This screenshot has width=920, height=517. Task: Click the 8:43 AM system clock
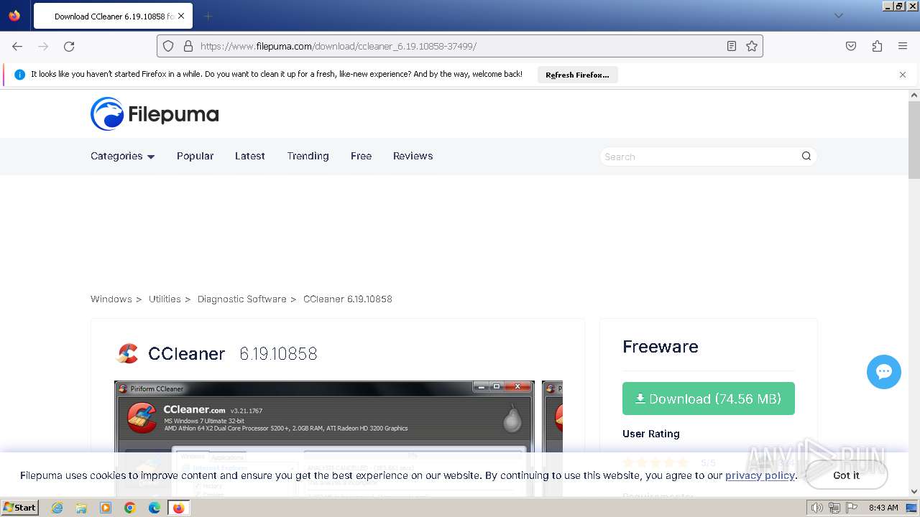point(883,508)
